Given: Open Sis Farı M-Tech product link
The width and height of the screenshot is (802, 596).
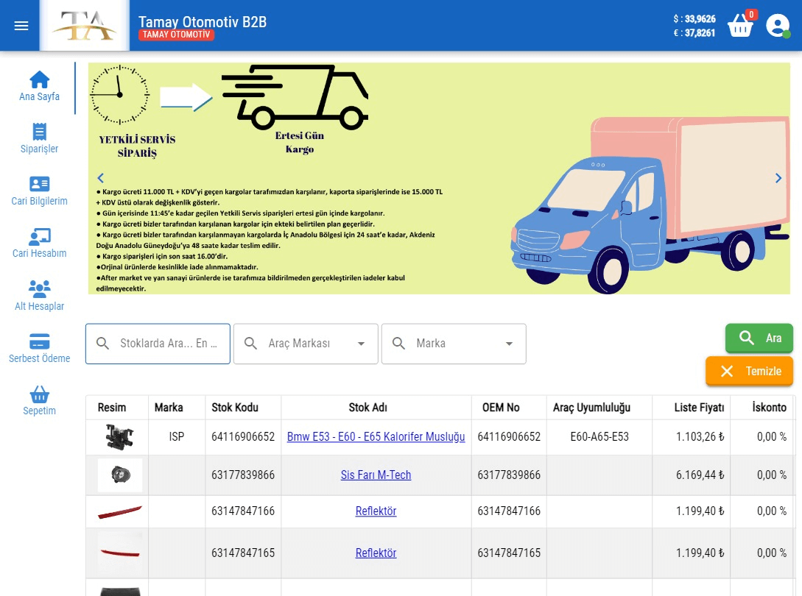Looking at the screenshot, I should [376, 475].
